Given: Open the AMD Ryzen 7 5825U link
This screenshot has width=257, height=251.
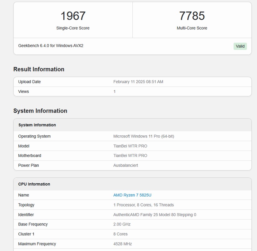Looking at the screenshot, I should pos(132,195).
